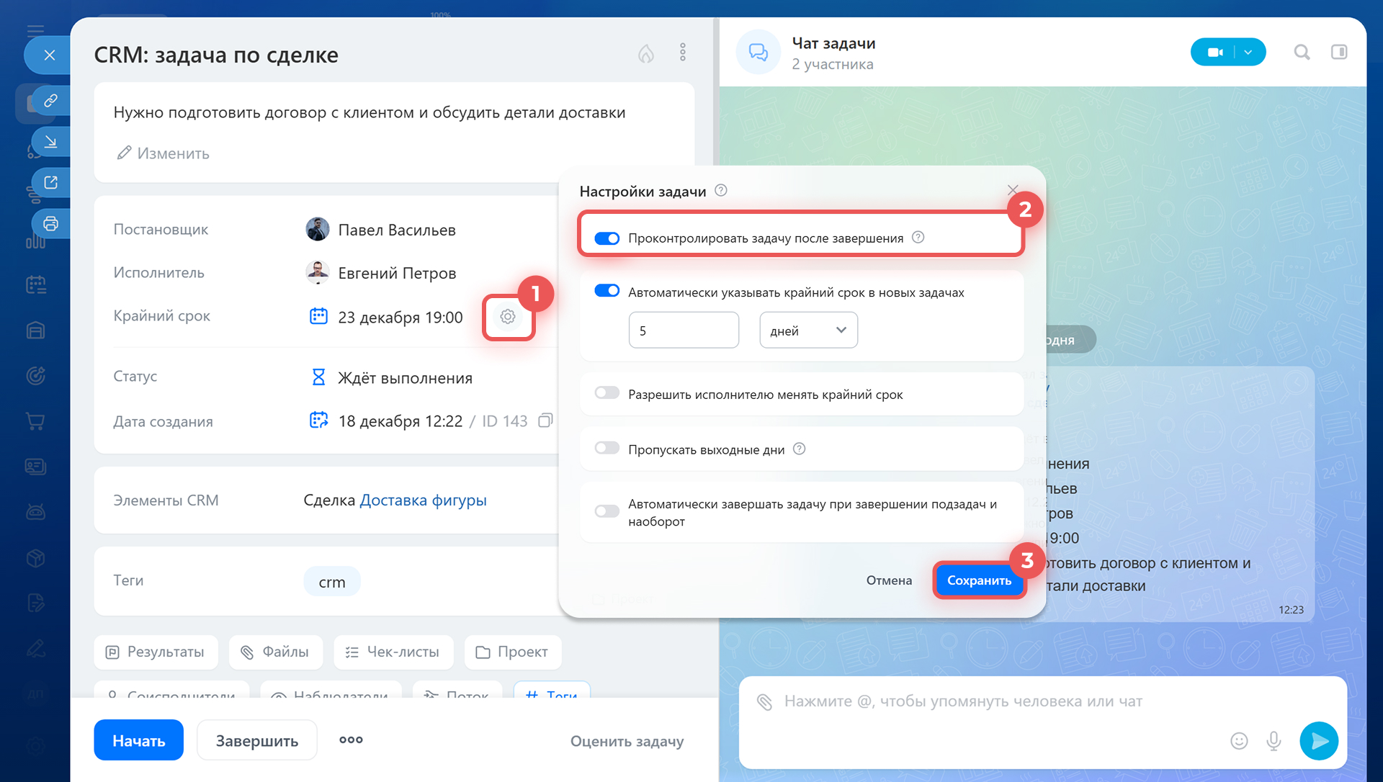Open the emoji picker in chat
The width and height of the screenshot is (1383, 782).
1239,740
